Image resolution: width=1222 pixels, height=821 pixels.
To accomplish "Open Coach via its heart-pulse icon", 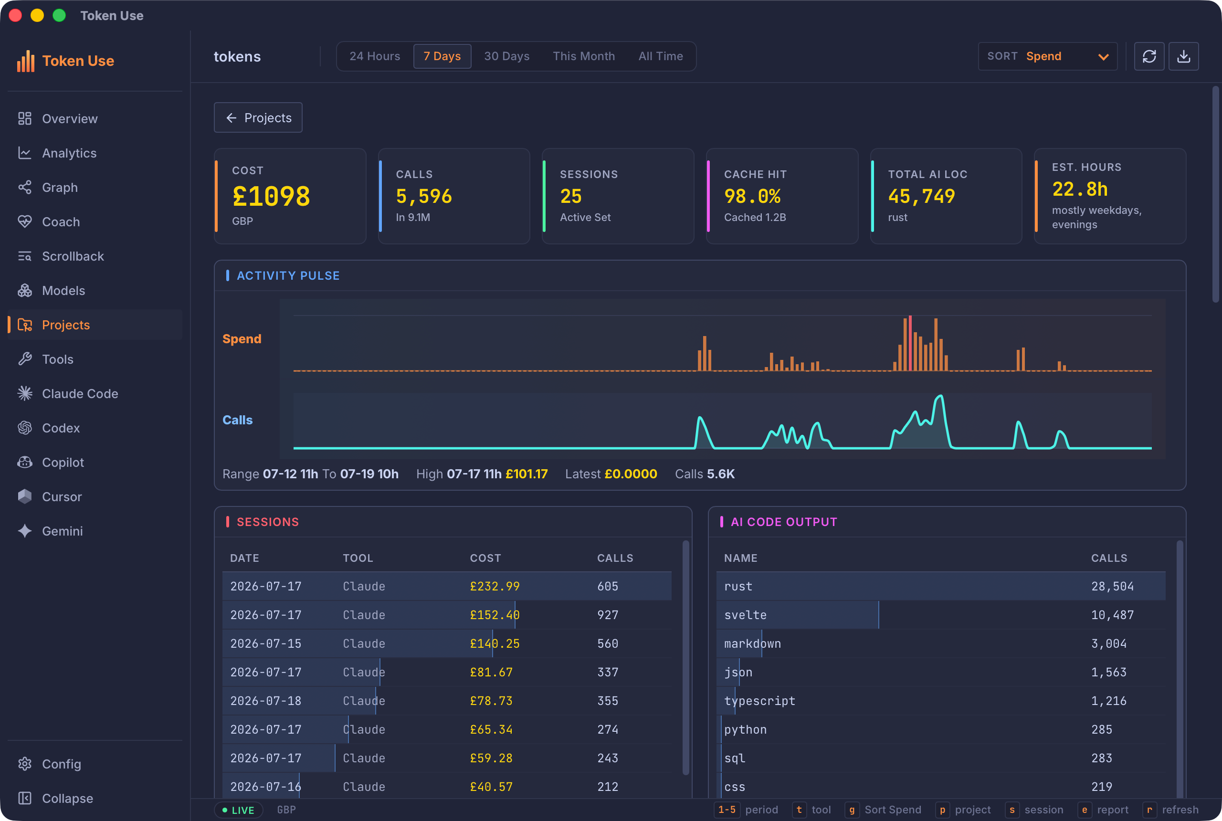I will [25, 221].
